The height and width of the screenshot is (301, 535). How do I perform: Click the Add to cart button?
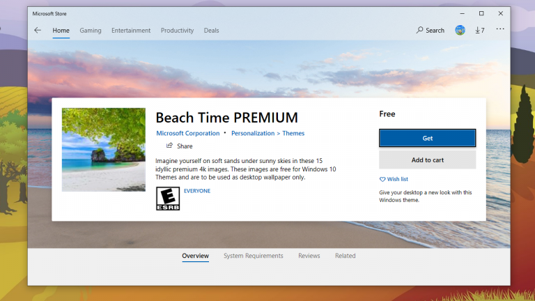(x=428, y=160)
